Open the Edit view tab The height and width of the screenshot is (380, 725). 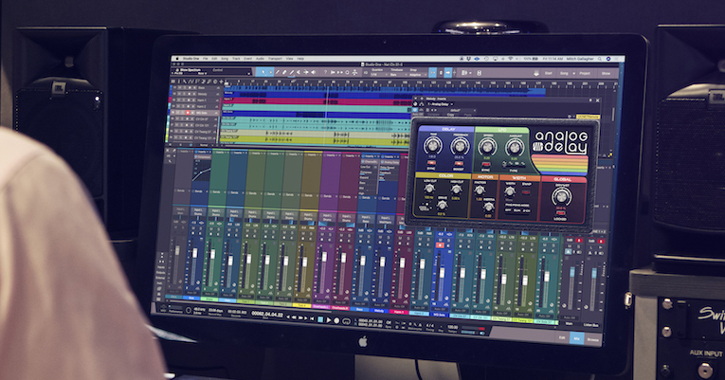pos(562,337)
